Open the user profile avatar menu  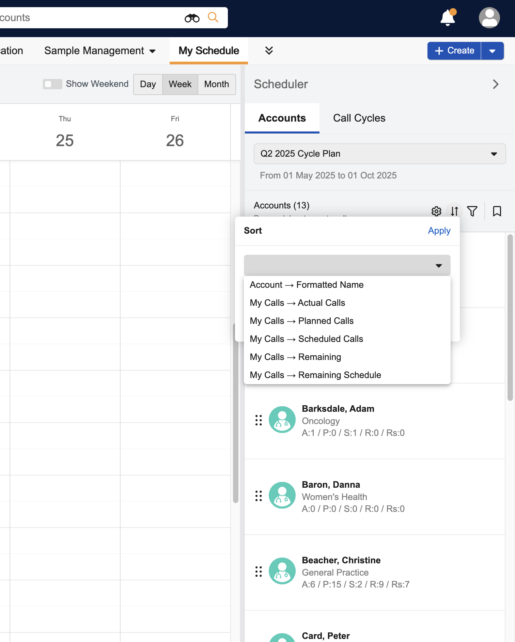point(489,18)
